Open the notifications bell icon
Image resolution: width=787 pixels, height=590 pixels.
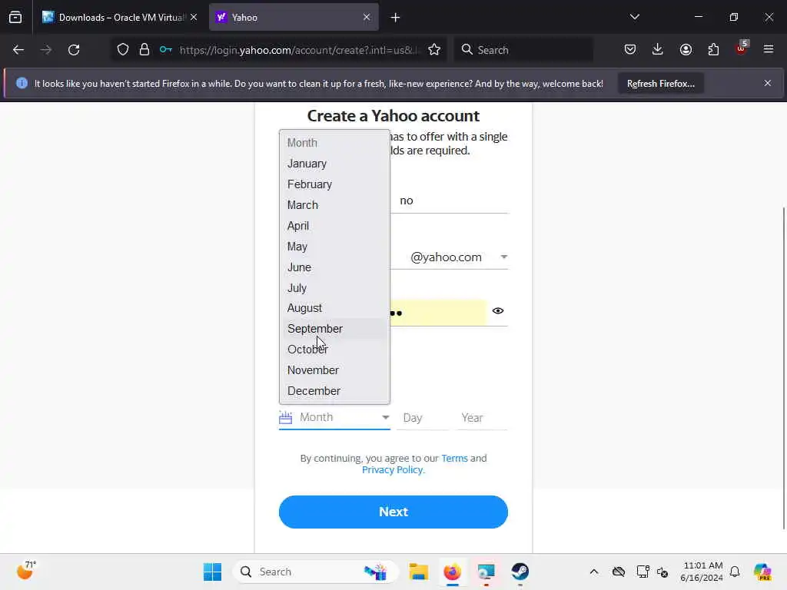coord(735,572)
